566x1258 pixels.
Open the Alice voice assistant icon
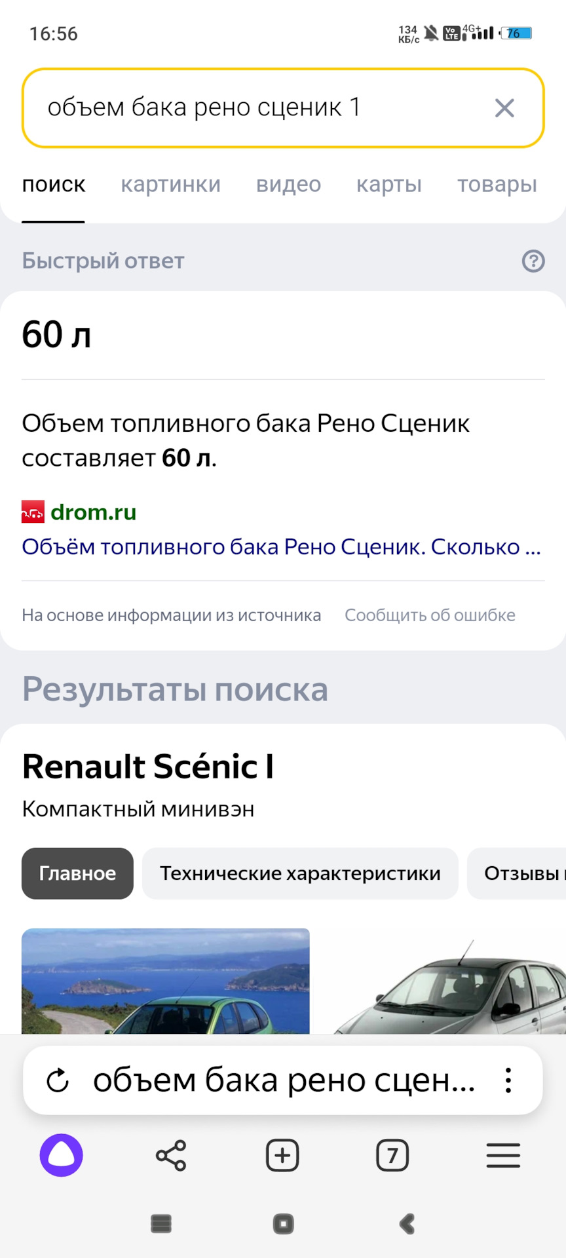click(62, 1155)
